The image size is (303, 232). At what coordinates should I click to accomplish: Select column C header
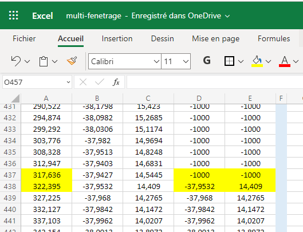click(148, 99)
